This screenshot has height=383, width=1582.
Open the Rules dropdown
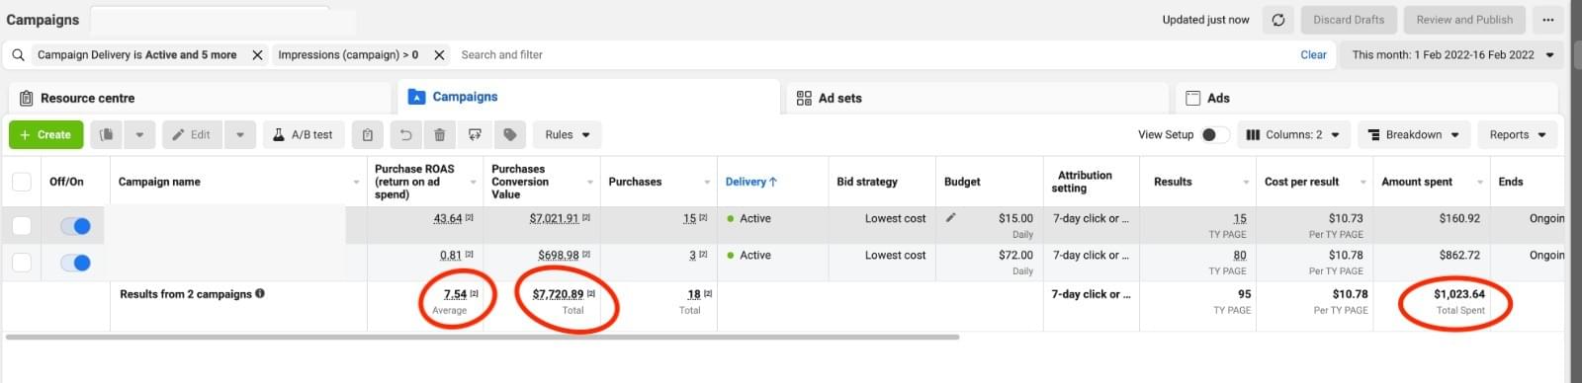tap(568, 135)
